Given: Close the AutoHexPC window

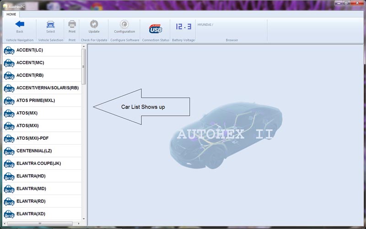Looking at the screenshot, I should (357, 3).
